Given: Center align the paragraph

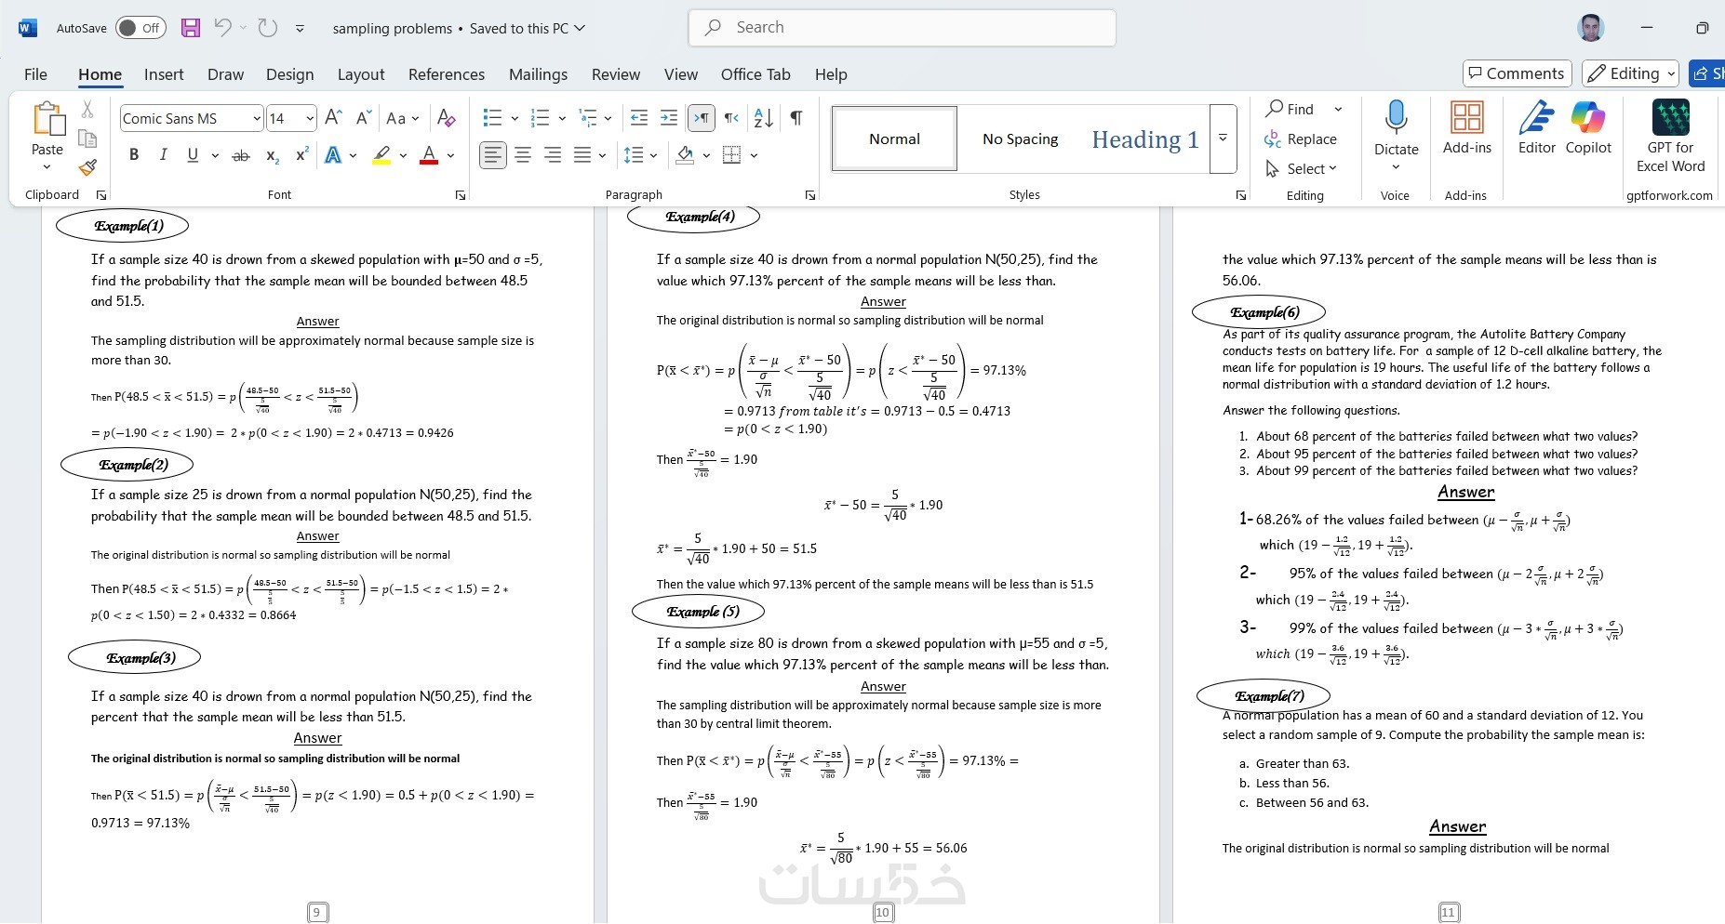Looking at the screenshot, I should tap(523, 155).
